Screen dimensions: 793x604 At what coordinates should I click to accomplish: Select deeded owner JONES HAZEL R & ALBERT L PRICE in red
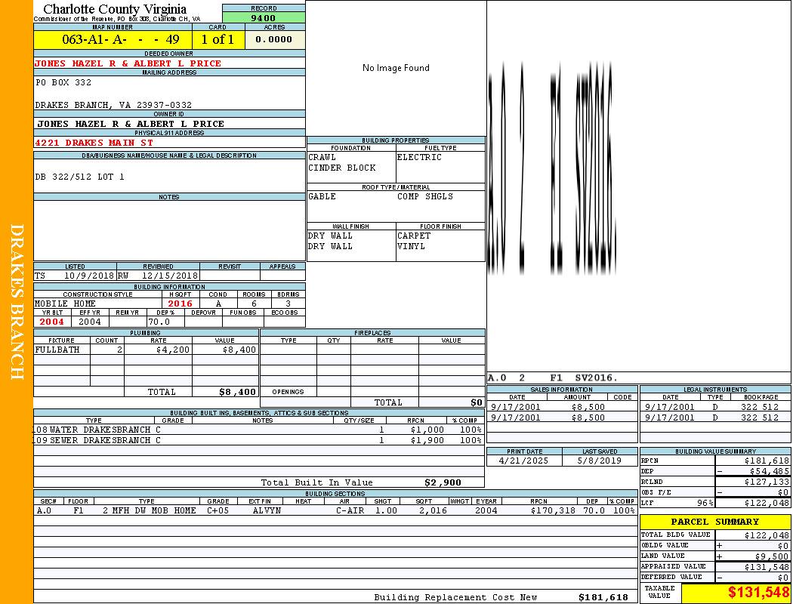click(x=128, y=63)
